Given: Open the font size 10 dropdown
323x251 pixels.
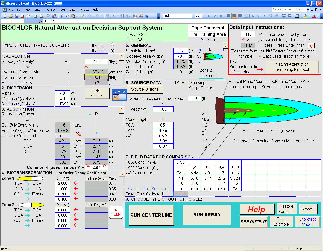Looking at the screenshot, I should pos(203,16).
